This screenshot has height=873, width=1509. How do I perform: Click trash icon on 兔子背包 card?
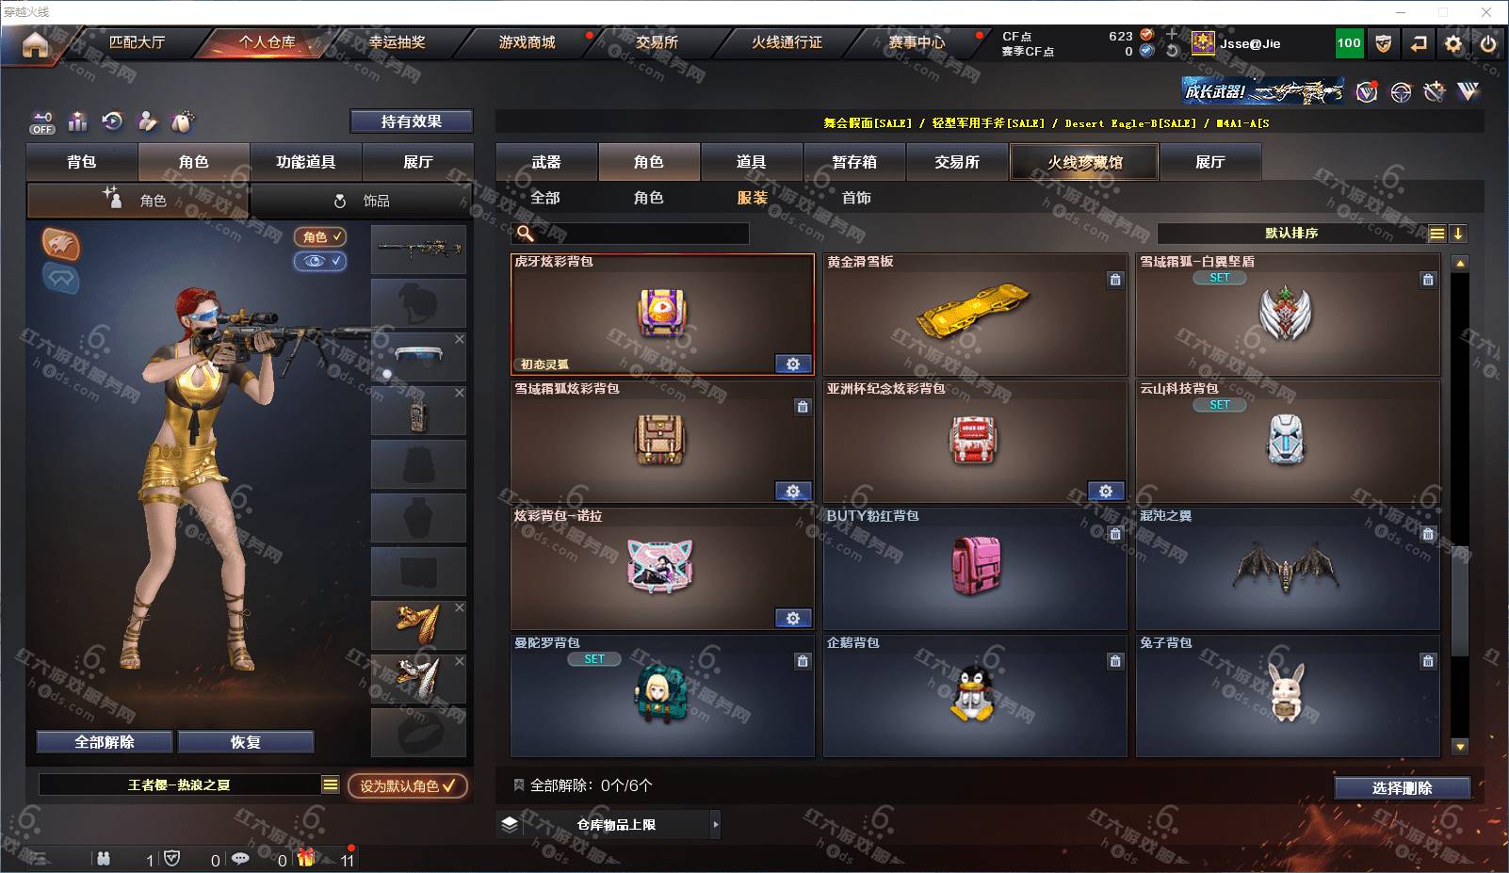[x=1428, y=661]
